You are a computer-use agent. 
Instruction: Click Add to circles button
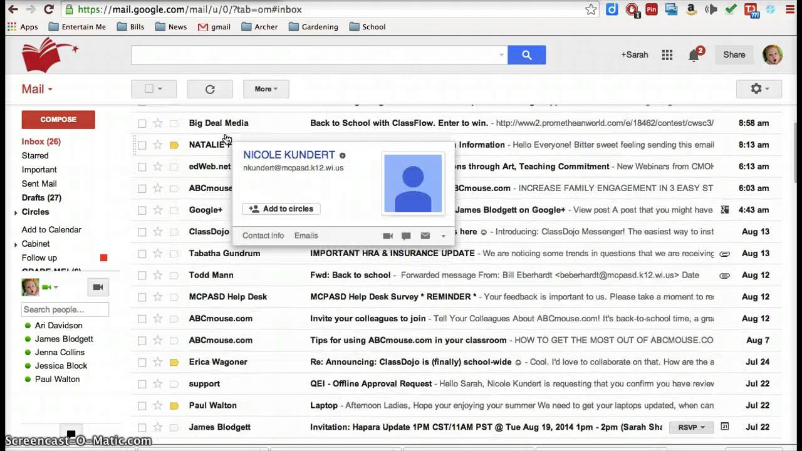pyautogui.click(x=281, y=209)
